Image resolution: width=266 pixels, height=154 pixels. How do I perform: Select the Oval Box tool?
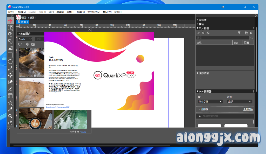click(10, 62)
